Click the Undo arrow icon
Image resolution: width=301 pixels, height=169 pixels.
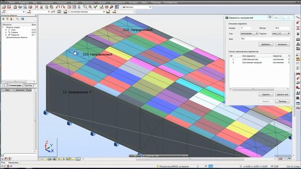point(57,7)
